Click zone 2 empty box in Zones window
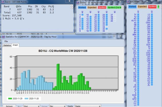This screenshot has width=162, height=107. (x=83, y=17)
